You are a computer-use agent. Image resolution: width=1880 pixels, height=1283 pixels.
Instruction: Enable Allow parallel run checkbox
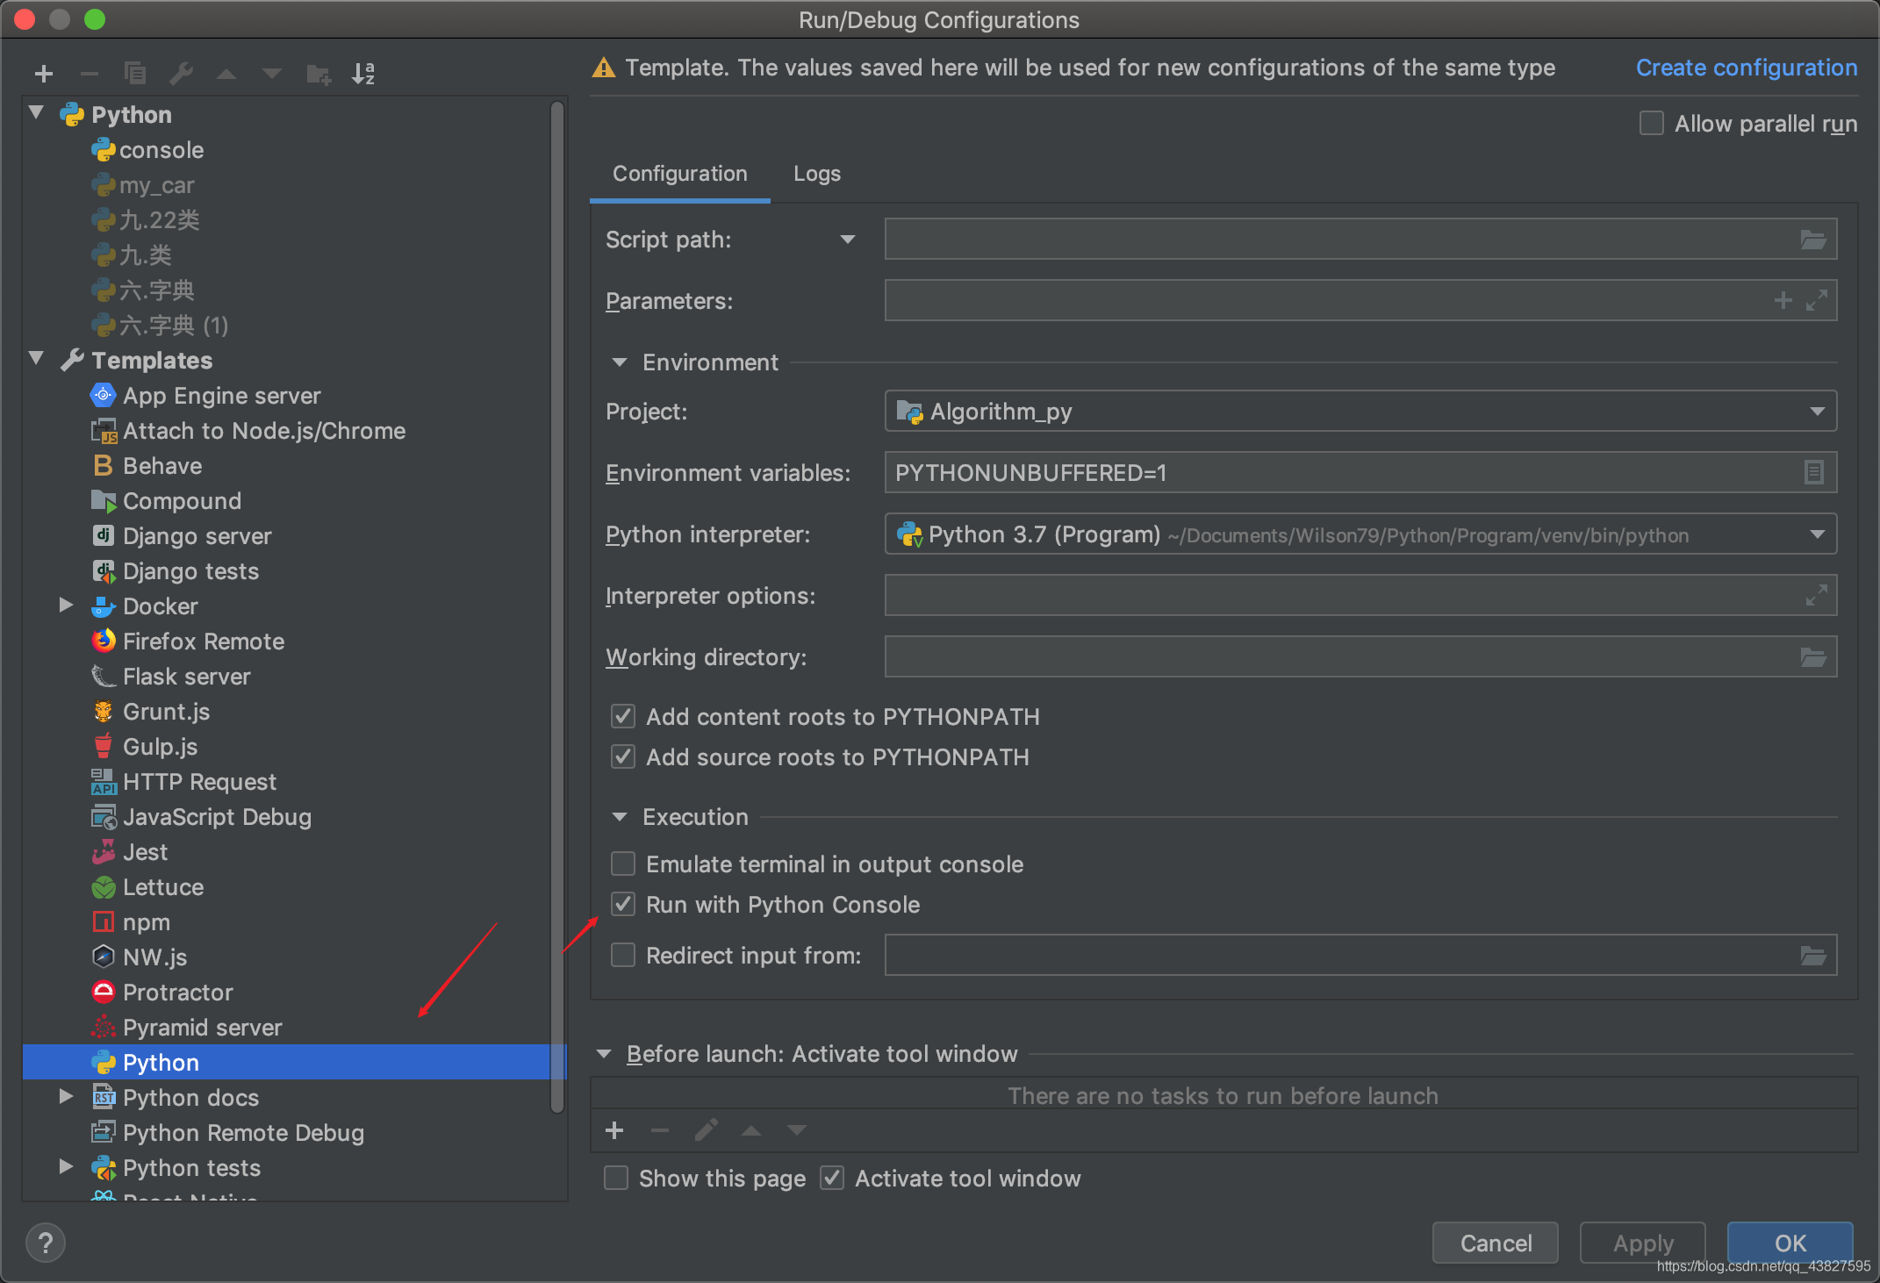coord(1652,124)
